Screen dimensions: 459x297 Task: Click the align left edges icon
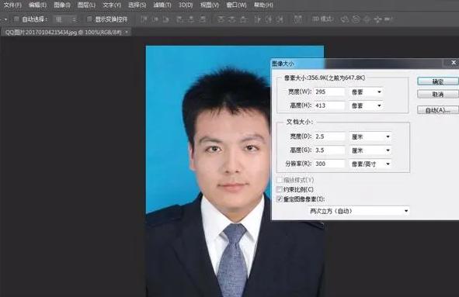pyautogui.click(x=179, y=19)
